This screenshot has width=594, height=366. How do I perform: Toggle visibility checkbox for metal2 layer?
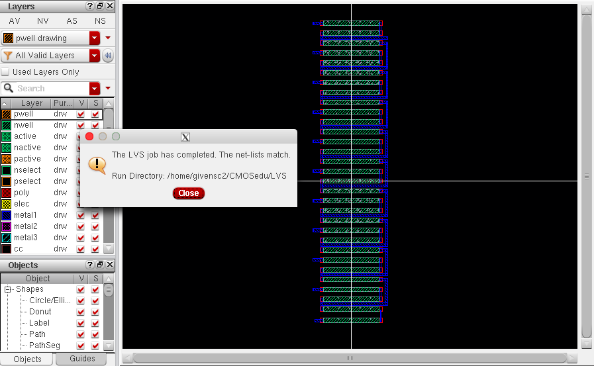pos(80,226)
